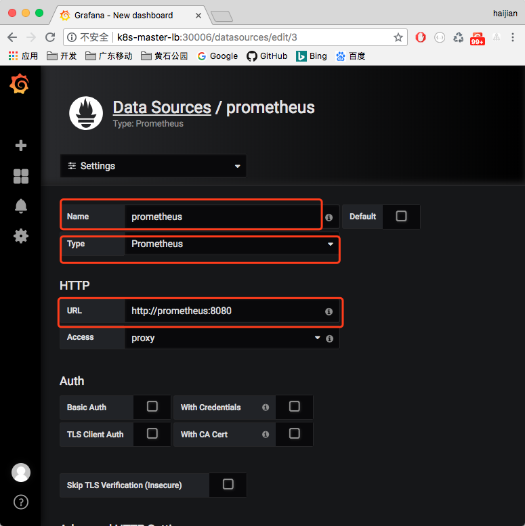The width and height of the screenshot is (525, 526).
Task: Click browser forward arrow
Action: (31, 37)
